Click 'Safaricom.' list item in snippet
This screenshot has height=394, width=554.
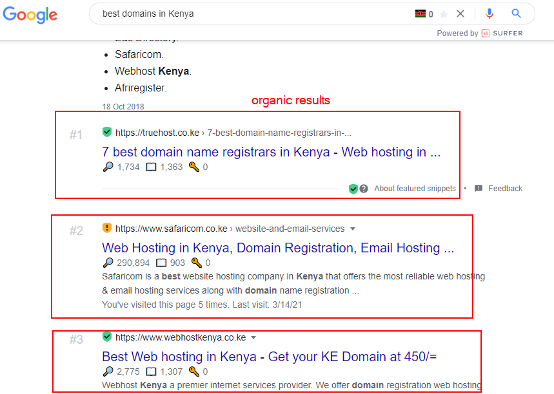click(x=139, y=54)
